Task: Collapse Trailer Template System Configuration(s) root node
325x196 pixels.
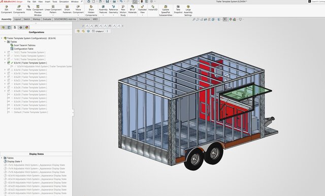Action: (x=2, y=38)
